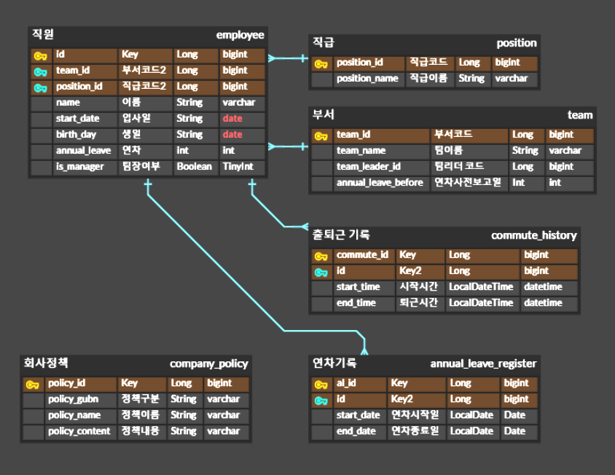Select the annual_leave_register table title
Image resolution: width=615 pixels, height=475 pixels.
coord(483,364)
